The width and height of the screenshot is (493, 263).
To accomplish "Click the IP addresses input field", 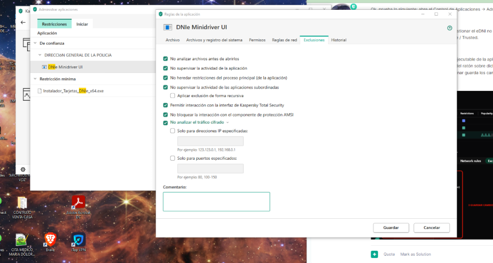I will coord(211,141).
